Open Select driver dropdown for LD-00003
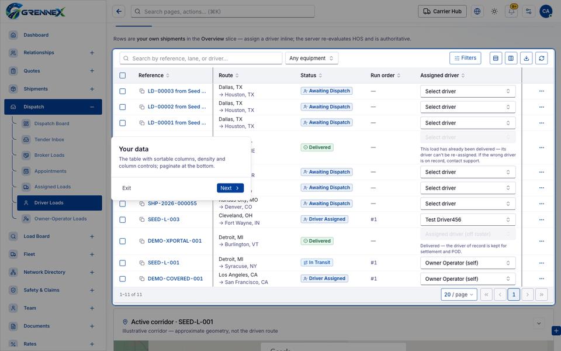This screenshot has width=561, height=351. click(467, 91)
